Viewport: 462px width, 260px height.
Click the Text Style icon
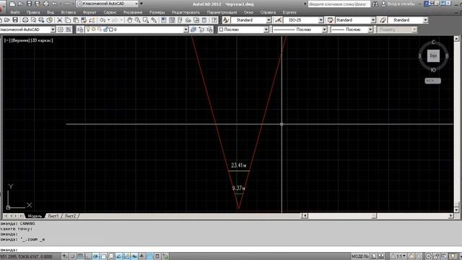click(x=226, y=20)
